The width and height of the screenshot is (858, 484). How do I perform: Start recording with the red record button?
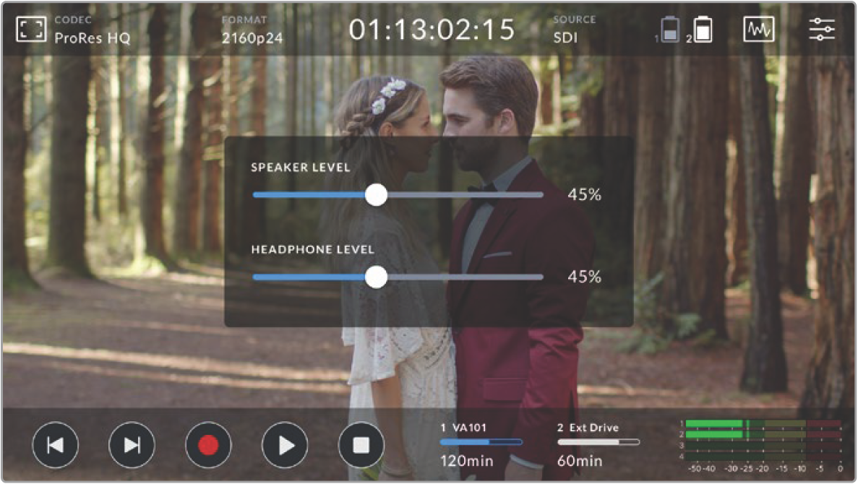(208, 445)
